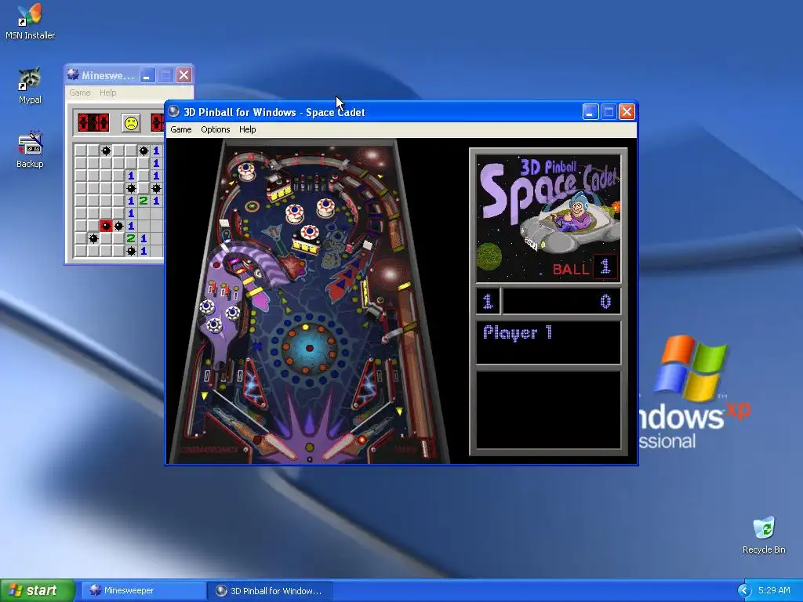Close the 3D Pinball window
This screenshot has height=602, width=803.
[627, 111]
